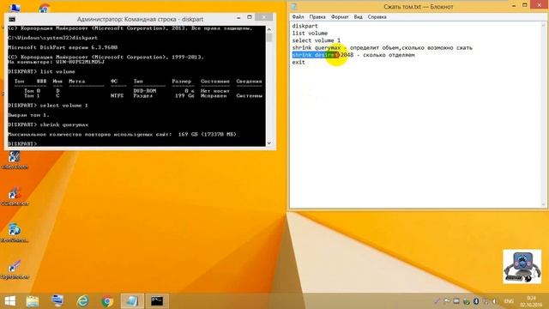Click the computer monitor icon on the taskbar
The width and height of the screenshot is (549, 309).
[57, 301]
